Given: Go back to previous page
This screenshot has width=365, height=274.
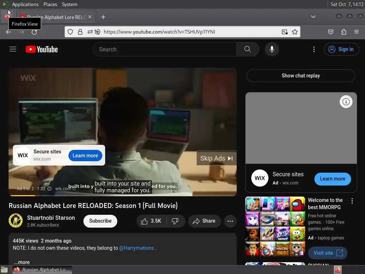Looking at the screenshot, I should point(9,32).
